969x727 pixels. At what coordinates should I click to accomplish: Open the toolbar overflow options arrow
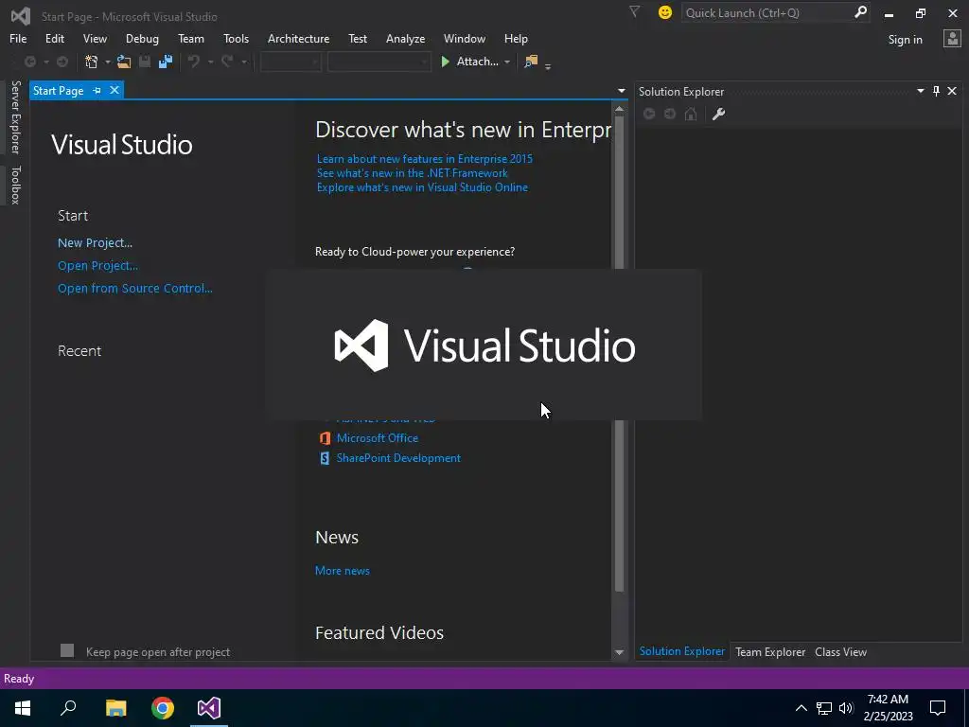[x=548, y=65]
